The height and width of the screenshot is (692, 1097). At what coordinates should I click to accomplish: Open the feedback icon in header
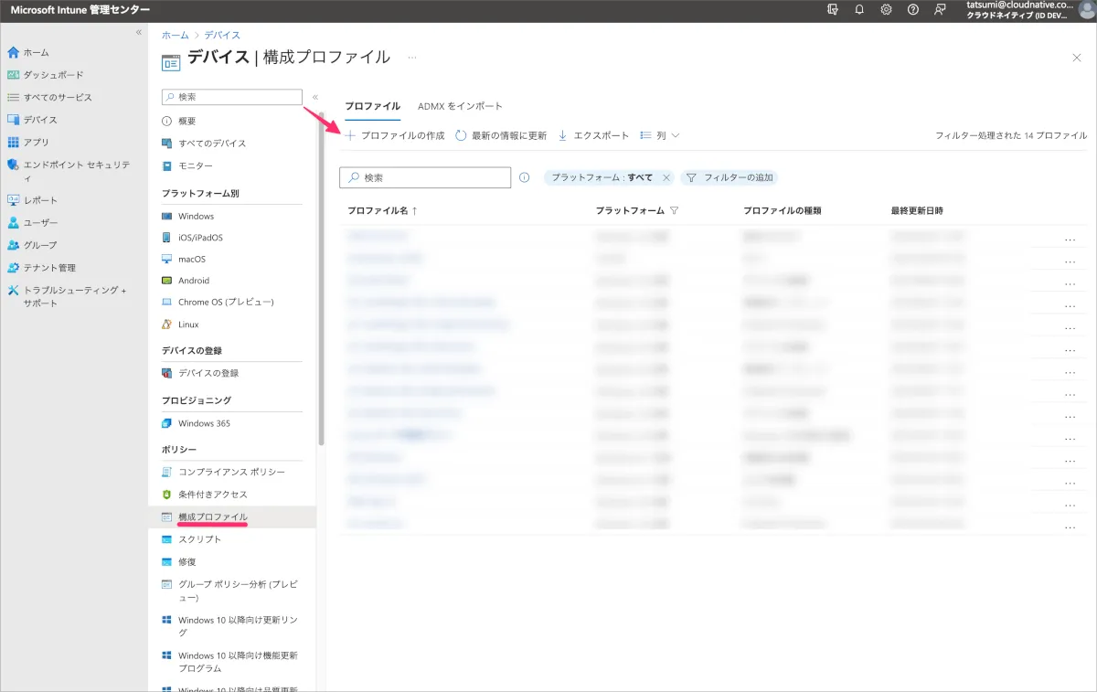pos(940,9)
